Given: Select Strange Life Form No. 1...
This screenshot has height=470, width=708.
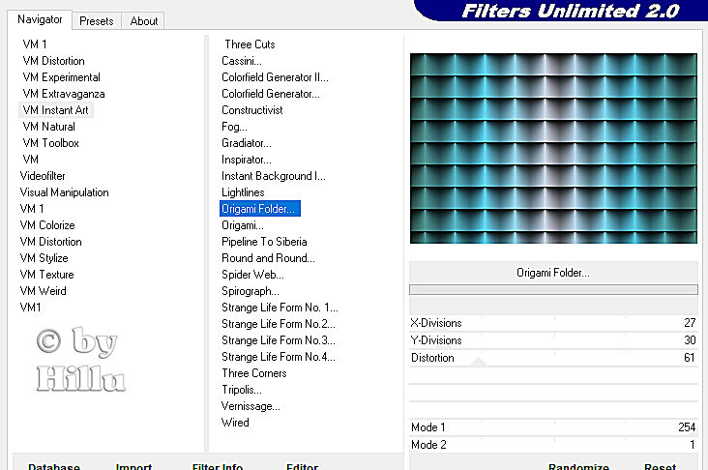Looking at the screenshot, I should (x=280, y=308).
